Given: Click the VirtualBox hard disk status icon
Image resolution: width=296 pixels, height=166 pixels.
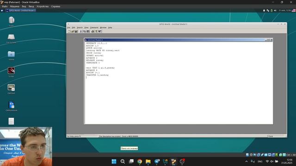Looking at the screenshot, I should pyautogui.click(x=247, y=155).
